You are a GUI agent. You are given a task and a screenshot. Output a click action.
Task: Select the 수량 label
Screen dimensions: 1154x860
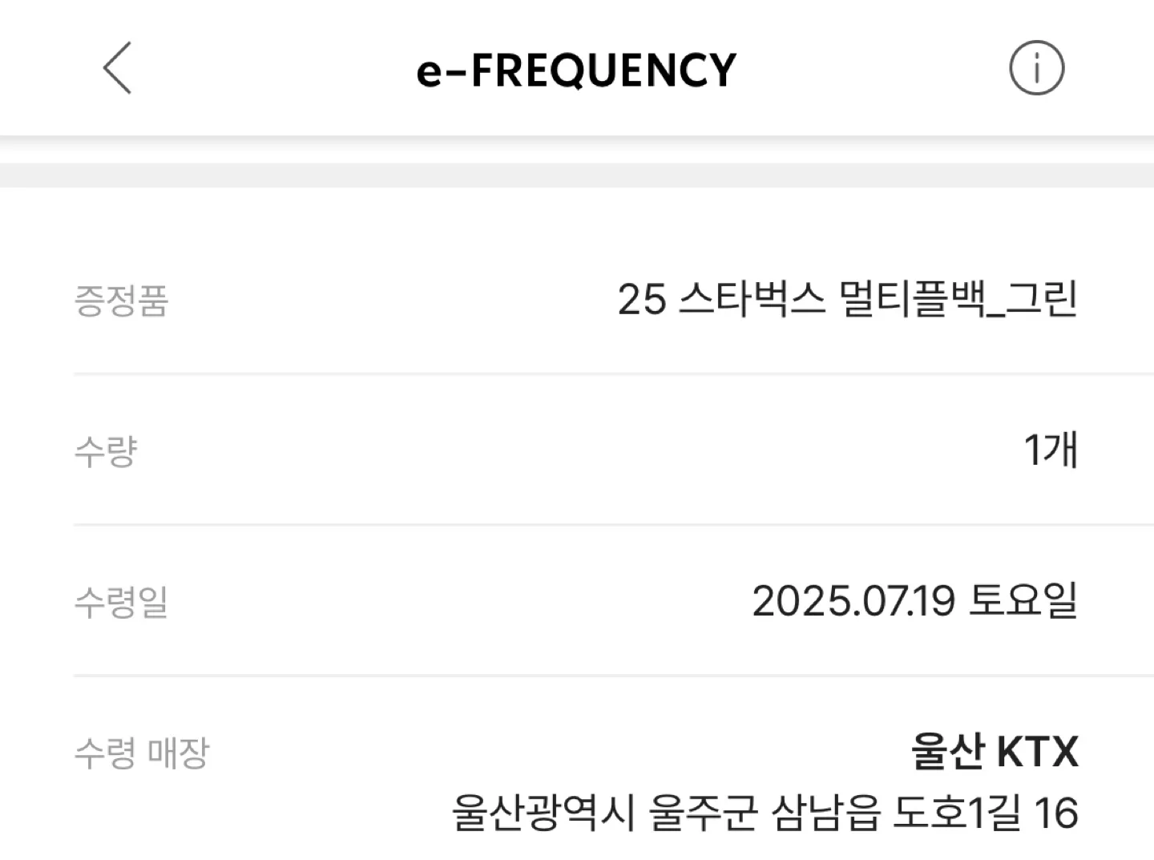[x=106, y=451]
